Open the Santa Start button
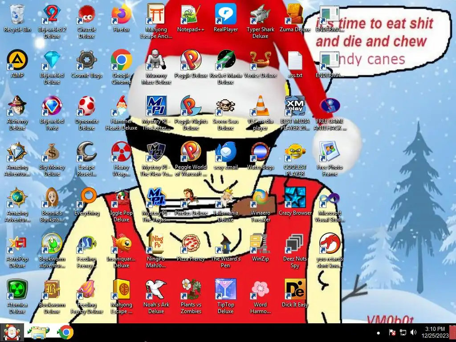The height and width of the screenshot is (342, 456). click(12, 332)
